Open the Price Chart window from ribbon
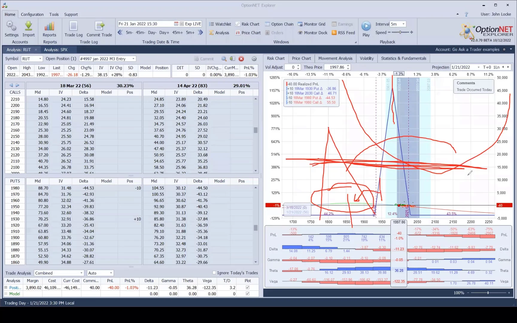 (248, 33)
